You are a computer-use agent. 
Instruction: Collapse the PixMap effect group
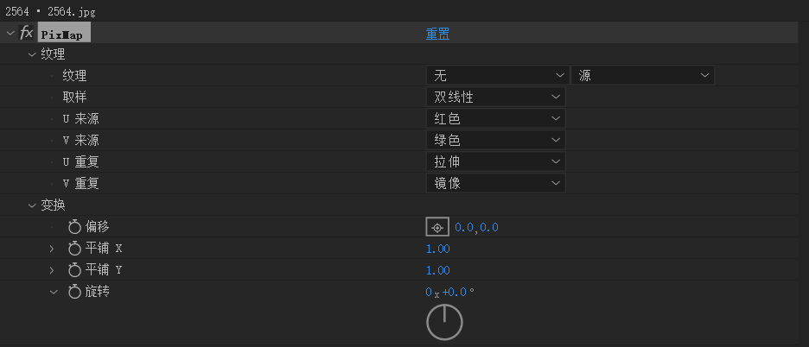10,33
